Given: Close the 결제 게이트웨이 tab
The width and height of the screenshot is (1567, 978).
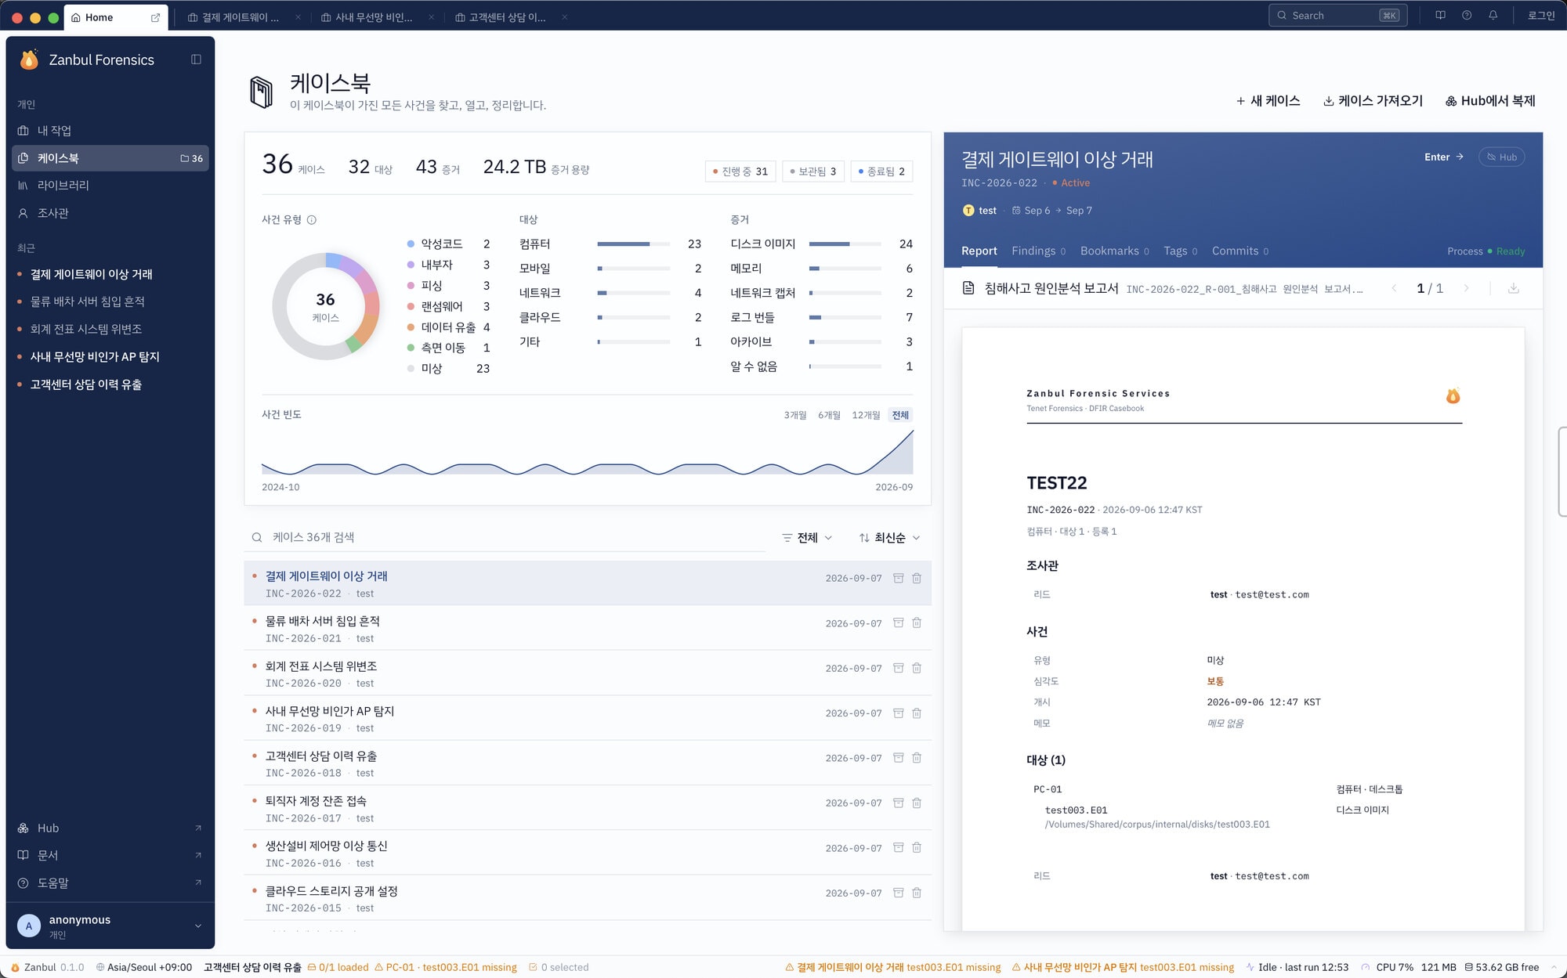Looking at the screenshot, I should point(298,17).
